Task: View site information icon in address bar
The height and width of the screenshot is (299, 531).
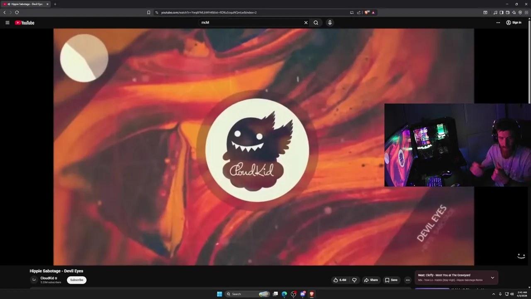Action: pos(157,12)
